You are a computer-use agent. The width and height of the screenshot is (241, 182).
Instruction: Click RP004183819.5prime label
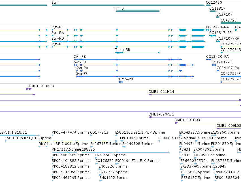[x=71, y=166]
